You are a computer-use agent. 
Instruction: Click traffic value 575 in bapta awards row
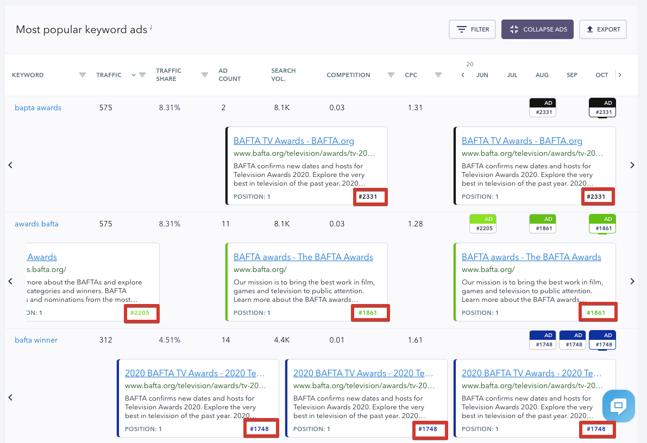(105, 107)
